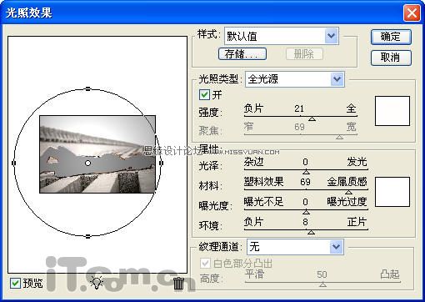Click the 聚焦 focus slider handle
The image size is (425, 302).
pyautogui.click(x=339, y=137)
